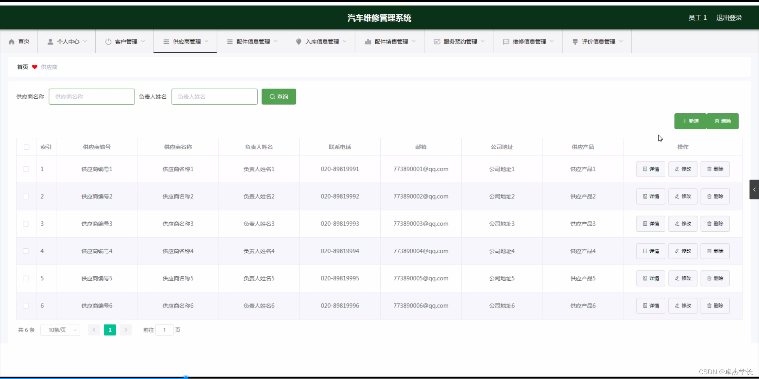
Task: Select the 配件销售管理 bar-chart icon
Action: coord(367,41)
